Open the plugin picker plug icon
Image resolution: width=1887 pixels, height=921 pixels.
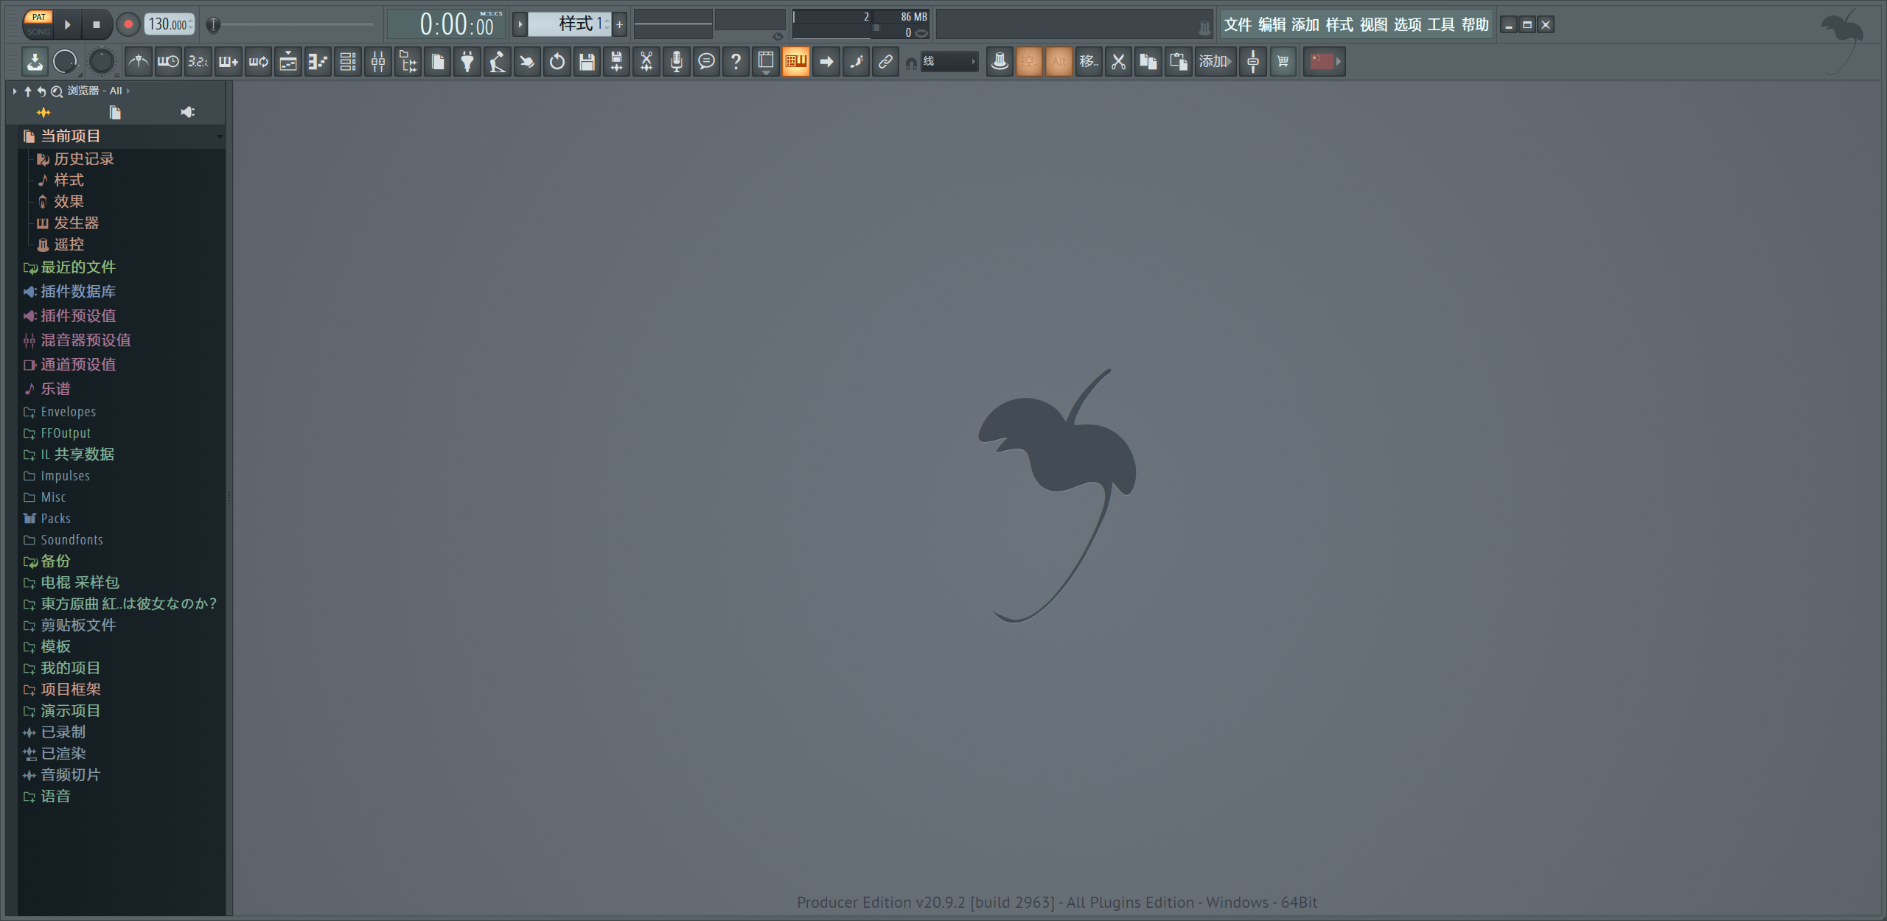(467, 62)
